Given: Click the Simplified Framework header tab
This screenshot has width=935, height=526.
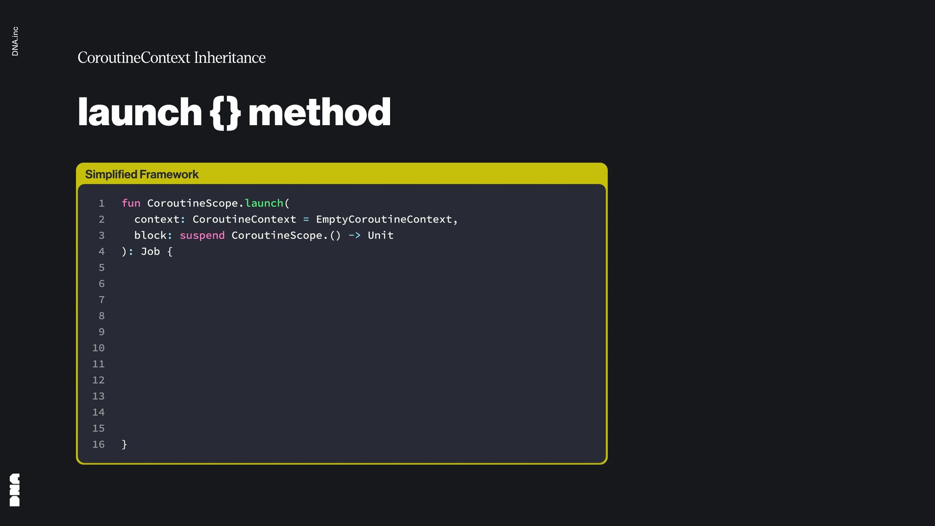Looking at the screenshot, I should [142, 174].
